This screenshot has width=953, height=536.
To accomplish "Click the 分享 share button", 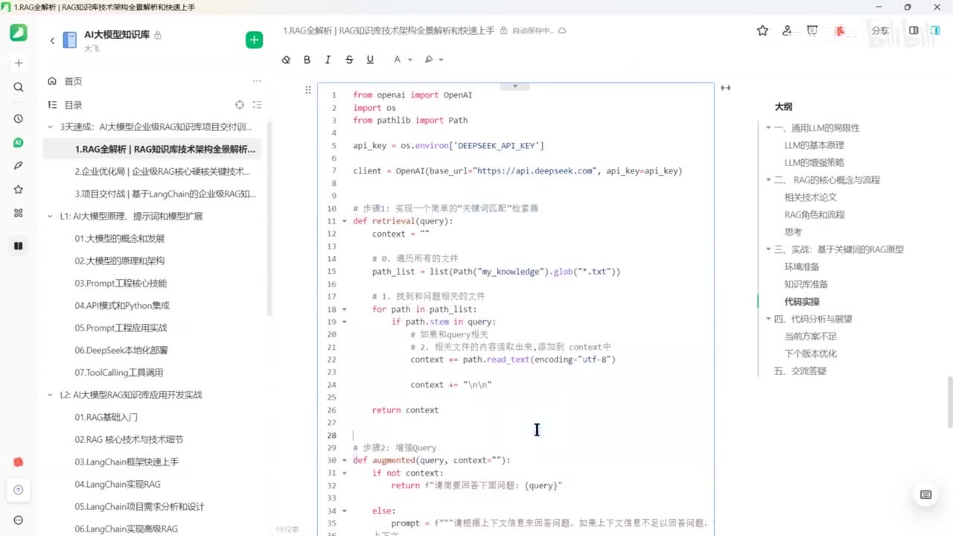I will pos(880,31).
